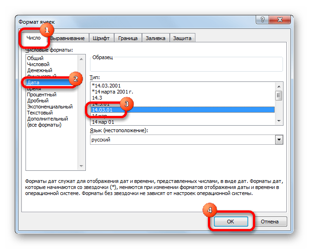Switch to the Защита tab
The height and width of the screenshot is (249, 309).
pyautogui.click(x=182, y=38)
